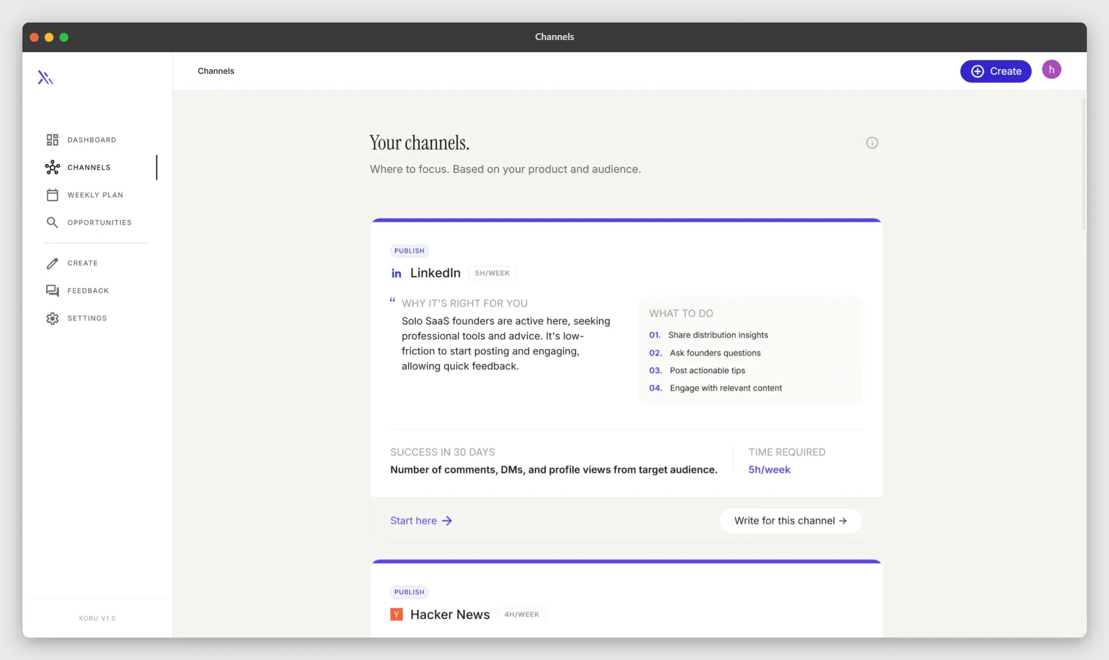Click the Channels network icon

pos(52,167)
